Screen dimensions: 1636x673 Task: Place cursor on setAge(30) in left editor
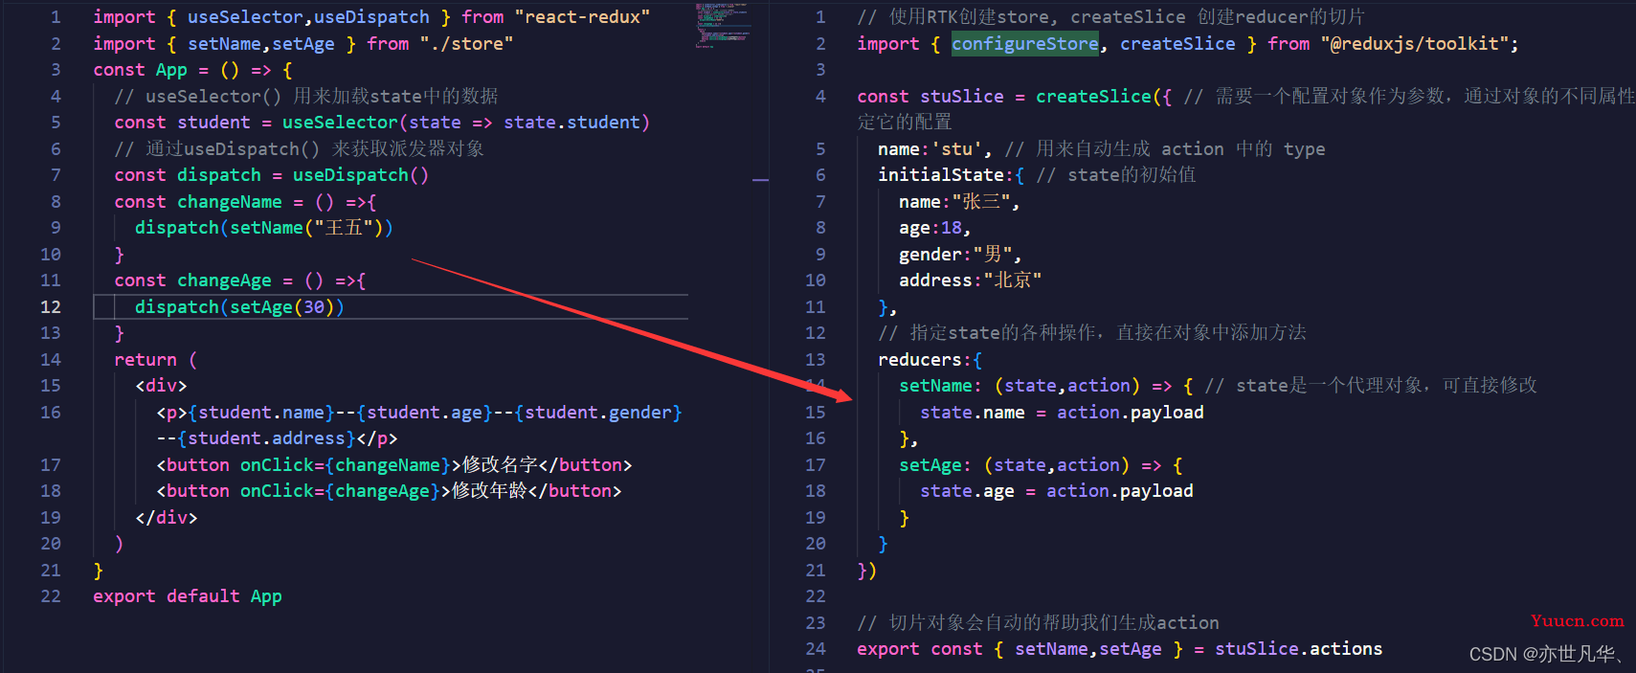(281, 307)
